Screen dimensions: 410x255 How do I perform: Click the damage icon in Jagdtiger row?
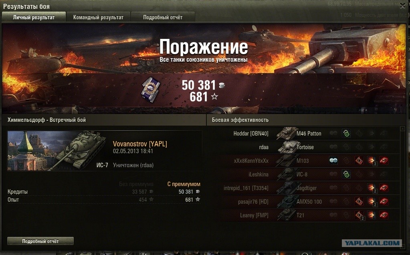tap(372, 188)
